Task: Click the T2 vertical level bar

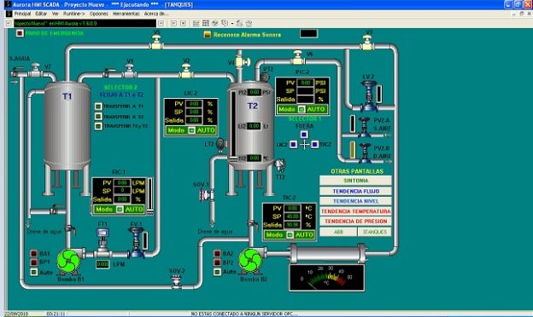Action: click(233, 125)
